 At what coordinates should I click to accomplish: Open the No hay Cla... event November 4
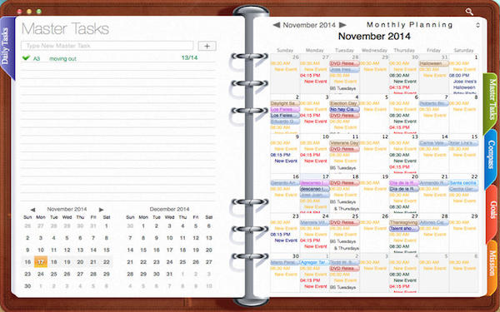pyautogui.click(x=344, y=109)
